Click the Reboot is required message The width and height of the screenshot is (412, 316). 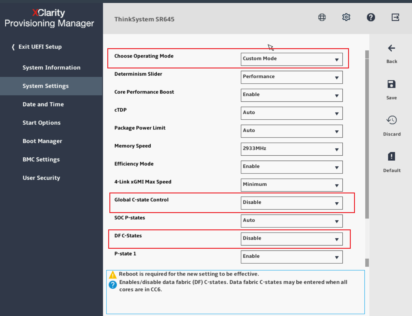click(189, 274)
